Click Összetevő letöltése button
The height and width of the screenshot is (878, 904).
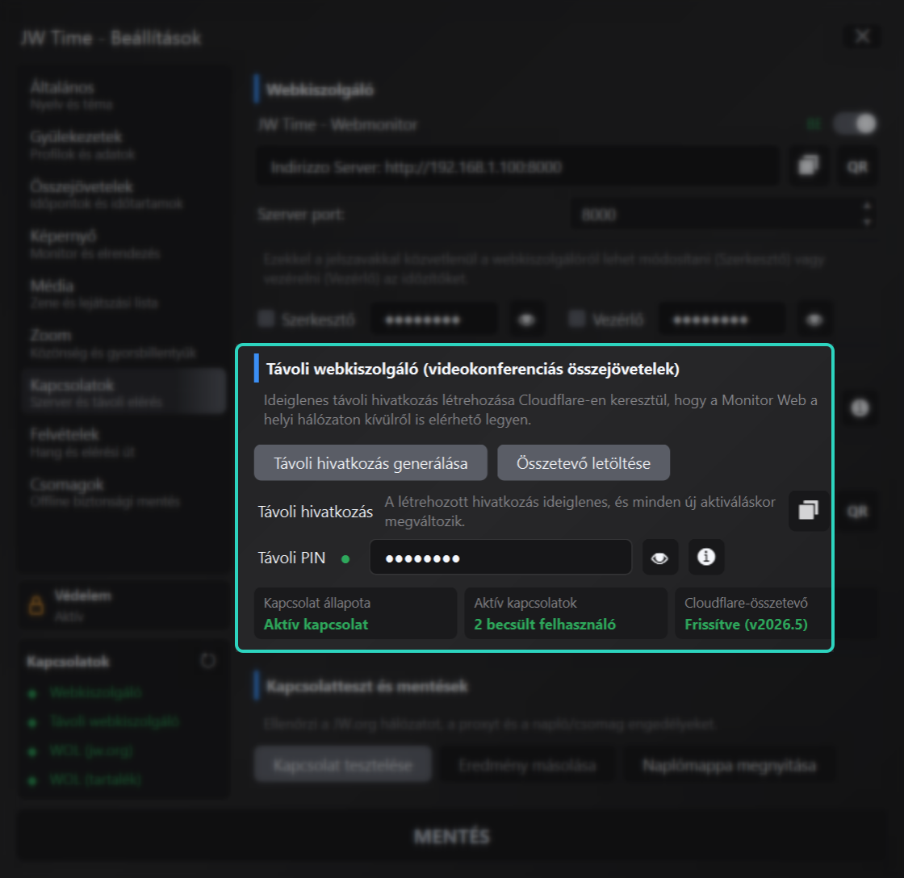(584, 463)
